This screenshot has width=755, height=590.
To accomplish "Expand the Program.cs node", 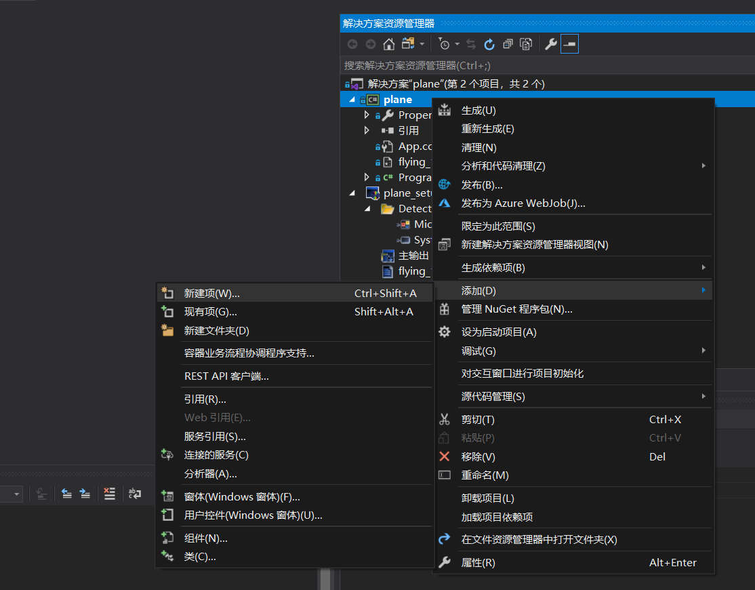I will pyautogui.click(x=367, y=177).
